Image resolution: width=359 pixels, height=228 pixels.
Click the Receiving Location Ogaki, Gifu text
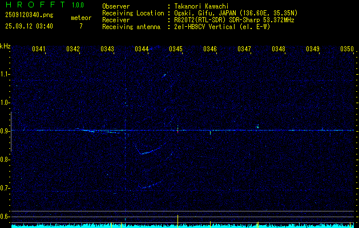(x=236, y=13)
